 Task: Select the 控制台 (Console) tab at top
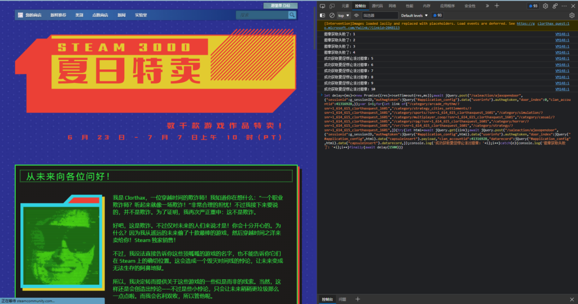tap(360, 6)
